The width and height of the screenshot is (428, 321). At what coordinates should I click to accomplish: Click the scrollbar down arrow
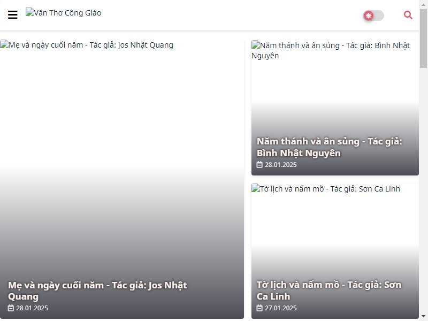point(423,316)
